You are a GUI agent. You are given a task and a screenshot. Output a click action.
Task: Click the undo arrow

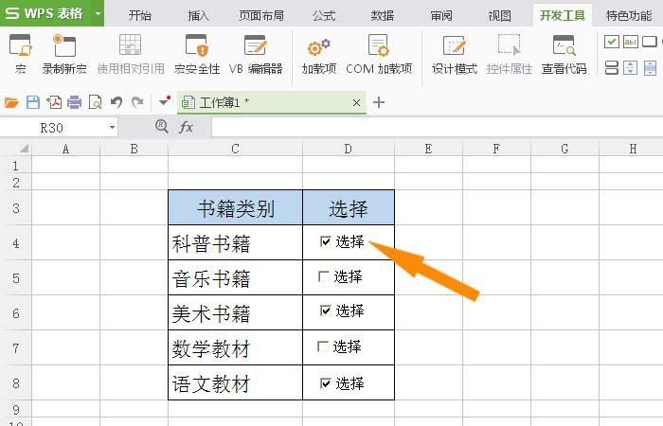(x=116, y=102)
